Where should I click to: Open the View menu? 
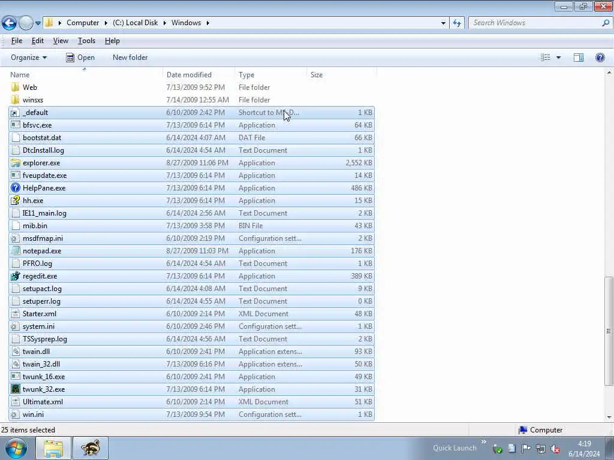click(x=61, y=41)
